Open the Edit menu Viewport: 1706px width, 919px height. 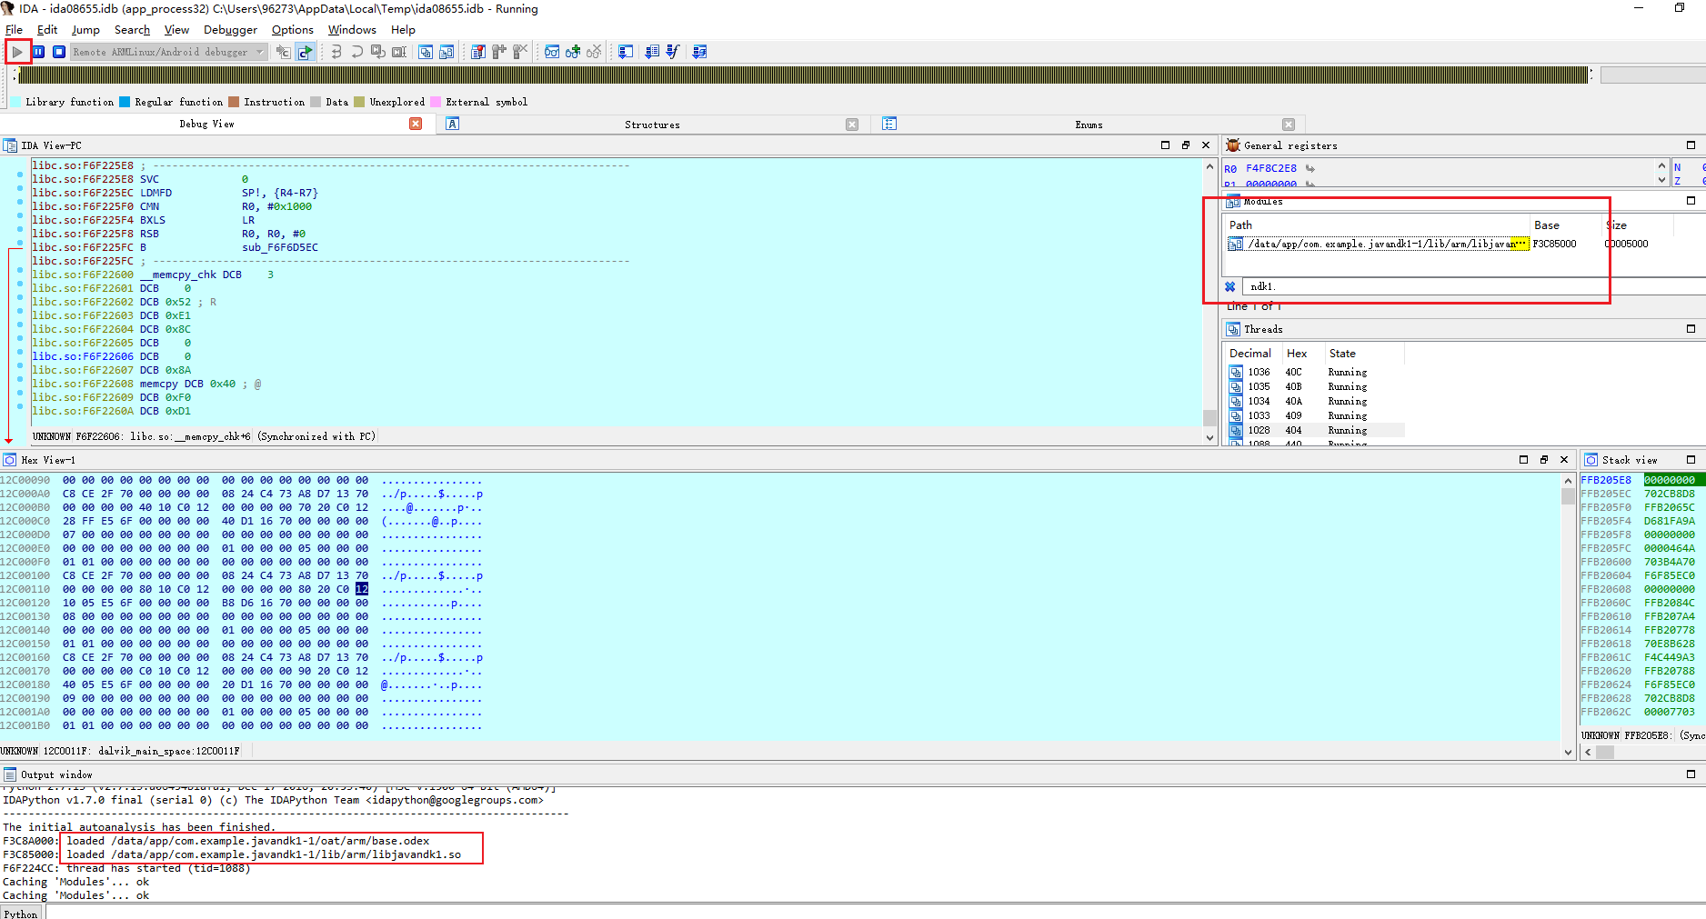[47, 30]
